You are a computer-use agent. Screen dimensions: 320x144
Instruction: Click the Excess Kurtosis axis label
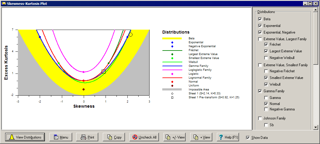click(6, 63)
